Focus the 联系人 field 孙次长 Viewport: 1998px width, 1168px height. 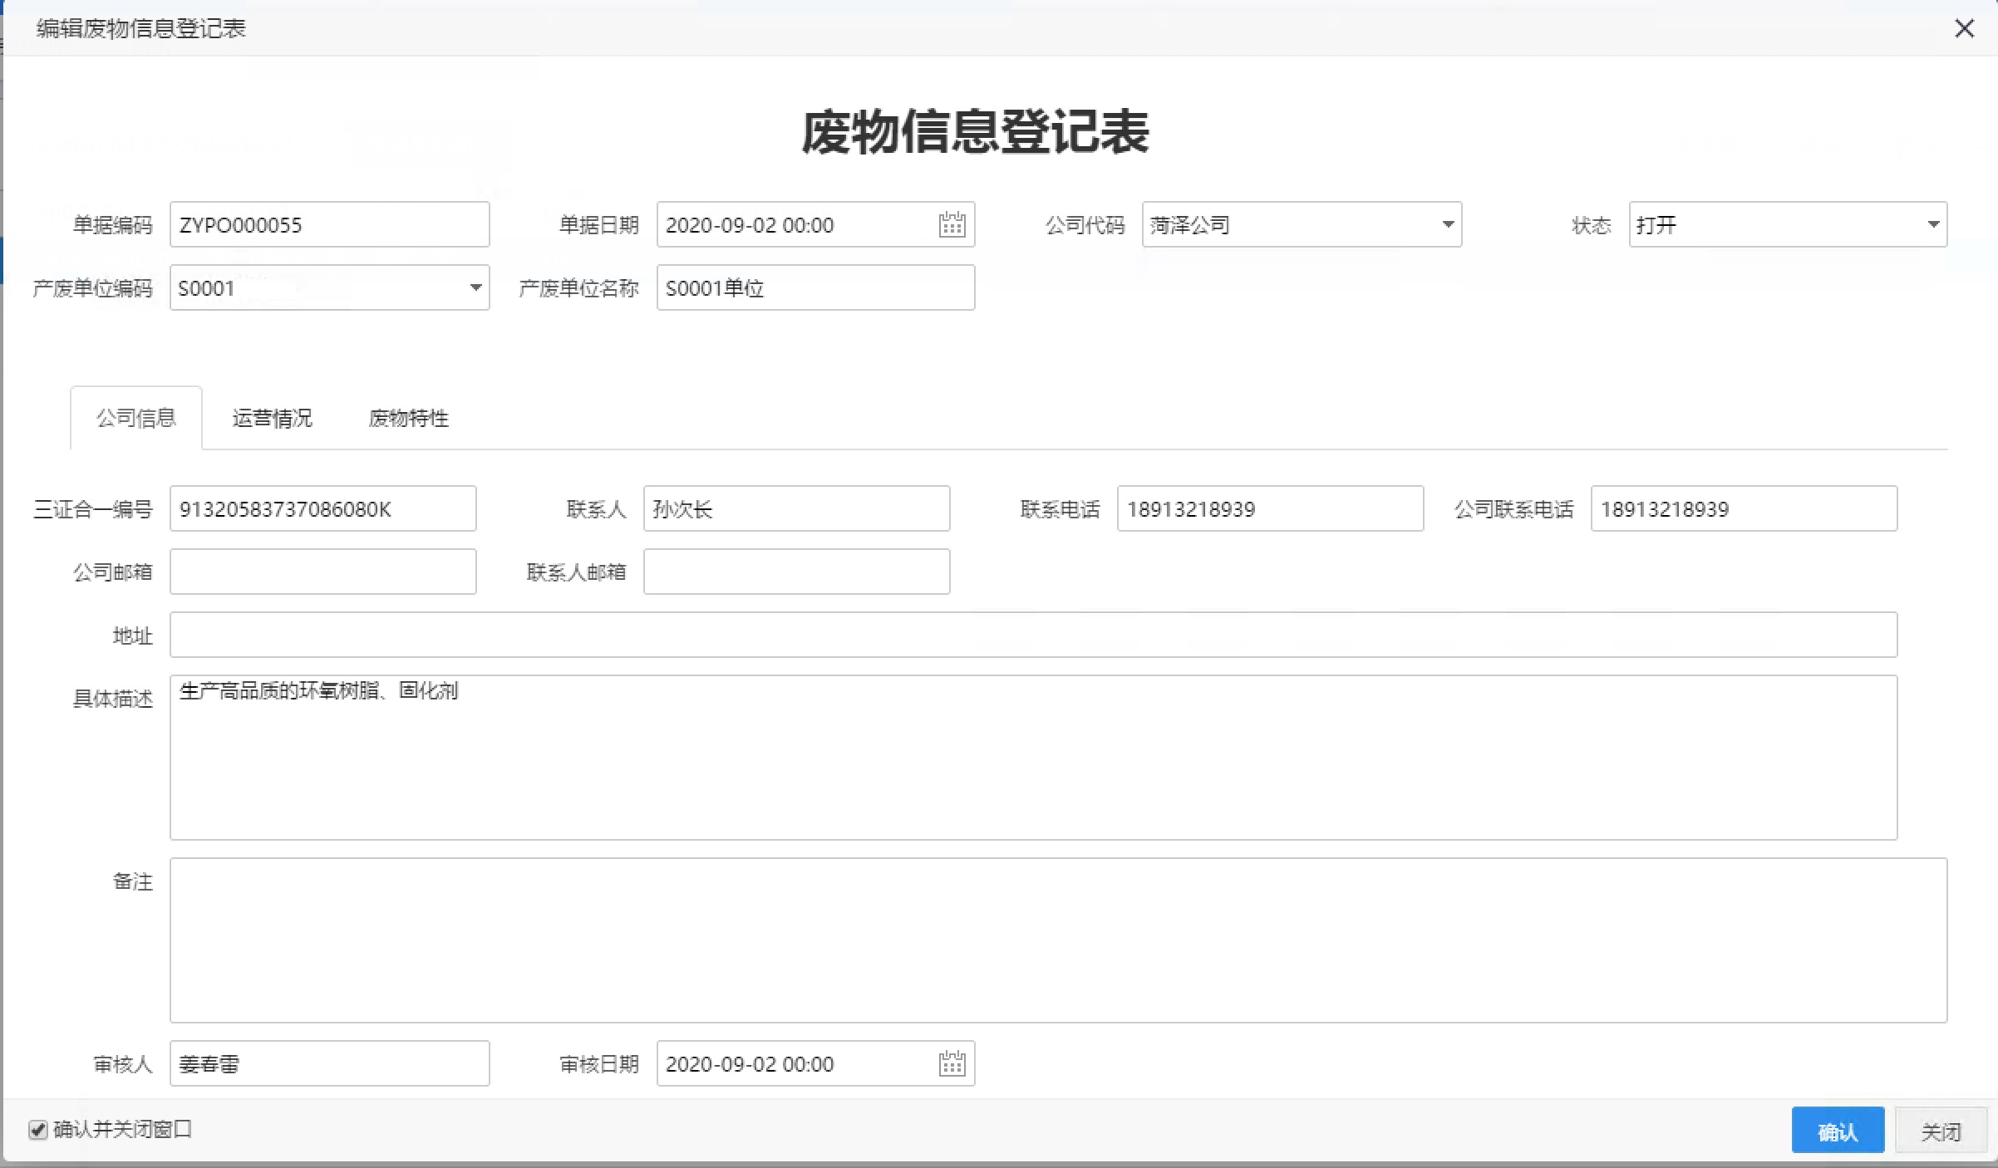[x=796, y=508]
